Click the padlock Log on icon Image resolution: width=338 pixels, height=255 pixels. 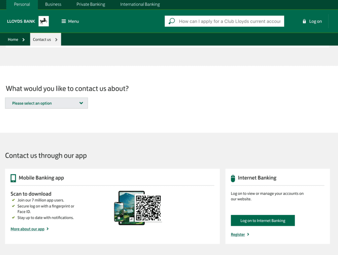pyautogui.click(x=304, y=21)
